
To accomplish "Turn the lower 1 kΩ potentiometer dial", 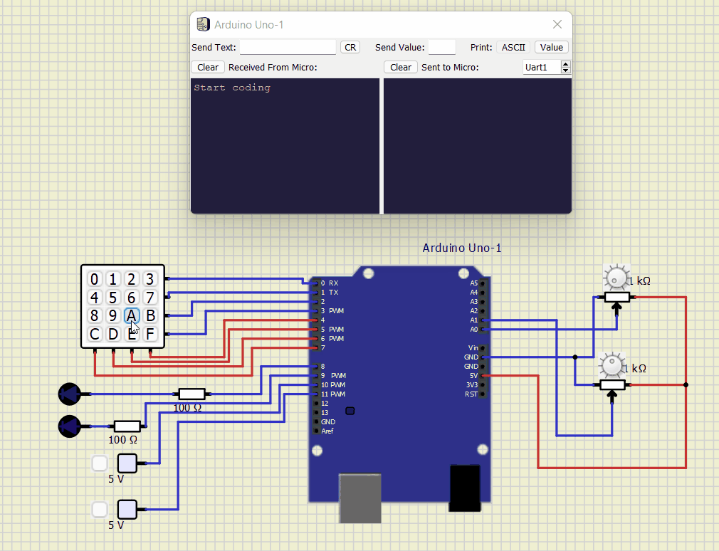I will point(612,365).
